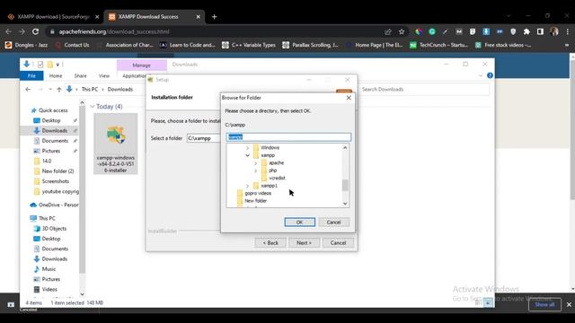This screenshot has width=575, height=323.
Task: Close the downloads bar
Action: pyautogui.click(x=569, y=305)
